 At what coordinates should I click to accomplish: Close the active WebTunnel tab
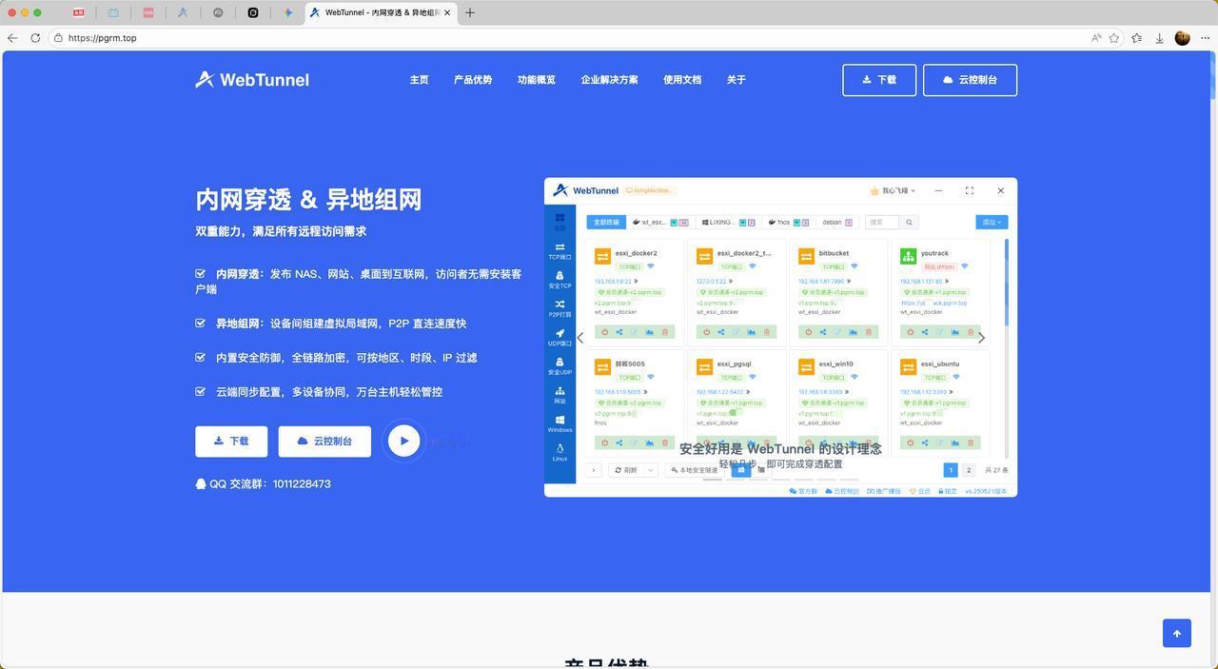tap(447, 12)
